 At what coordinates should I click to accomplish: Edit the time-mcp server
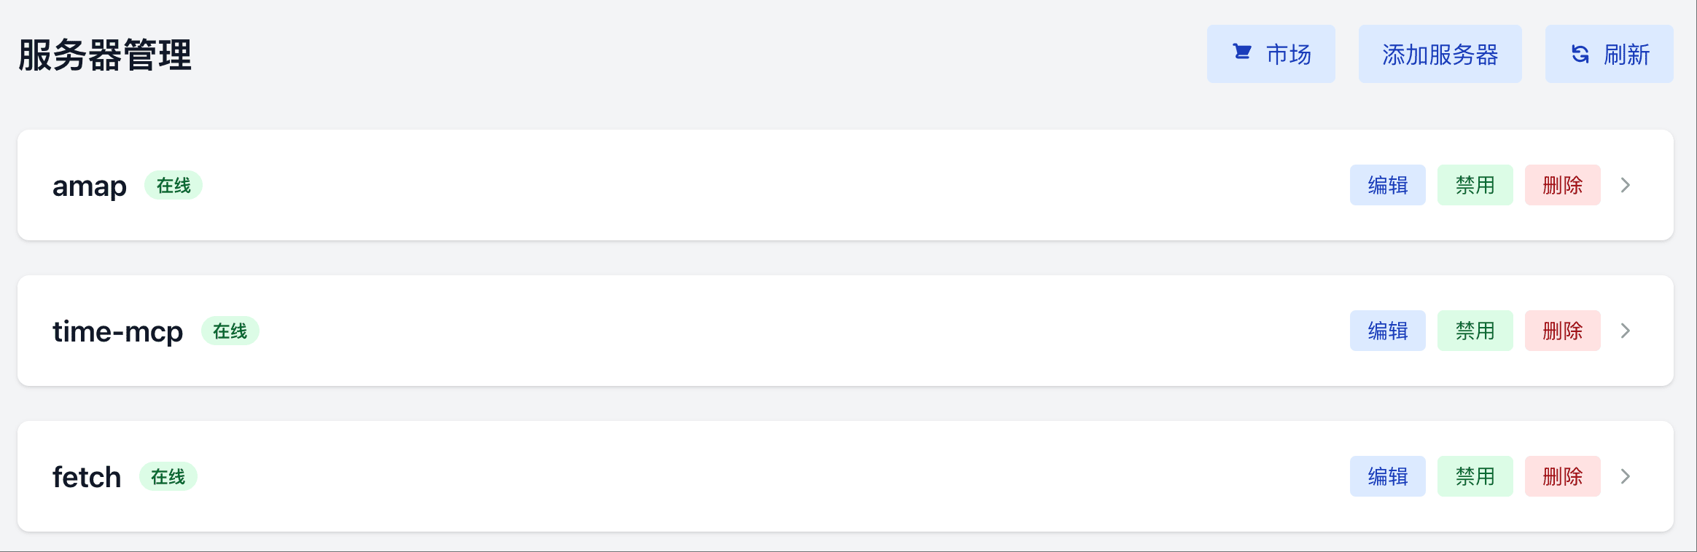point(1387,331)
